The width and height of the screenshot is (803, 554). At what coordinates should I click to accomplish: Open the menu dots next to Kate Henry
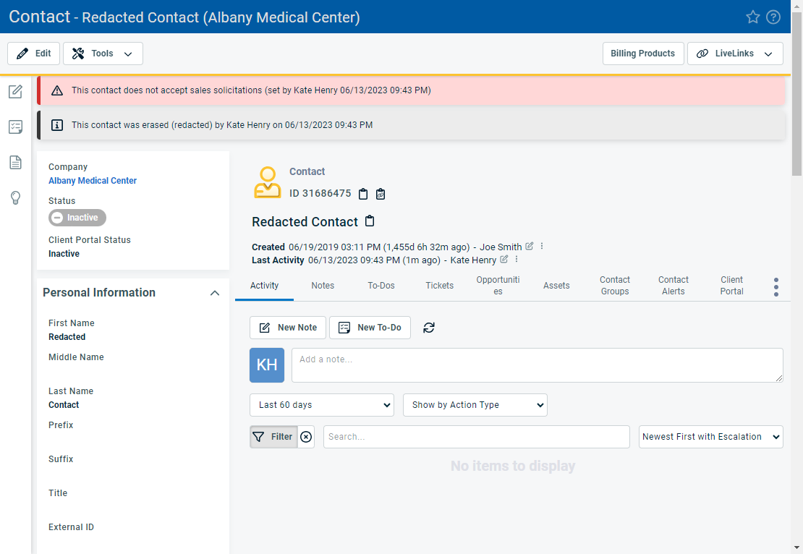pos(517,259)
